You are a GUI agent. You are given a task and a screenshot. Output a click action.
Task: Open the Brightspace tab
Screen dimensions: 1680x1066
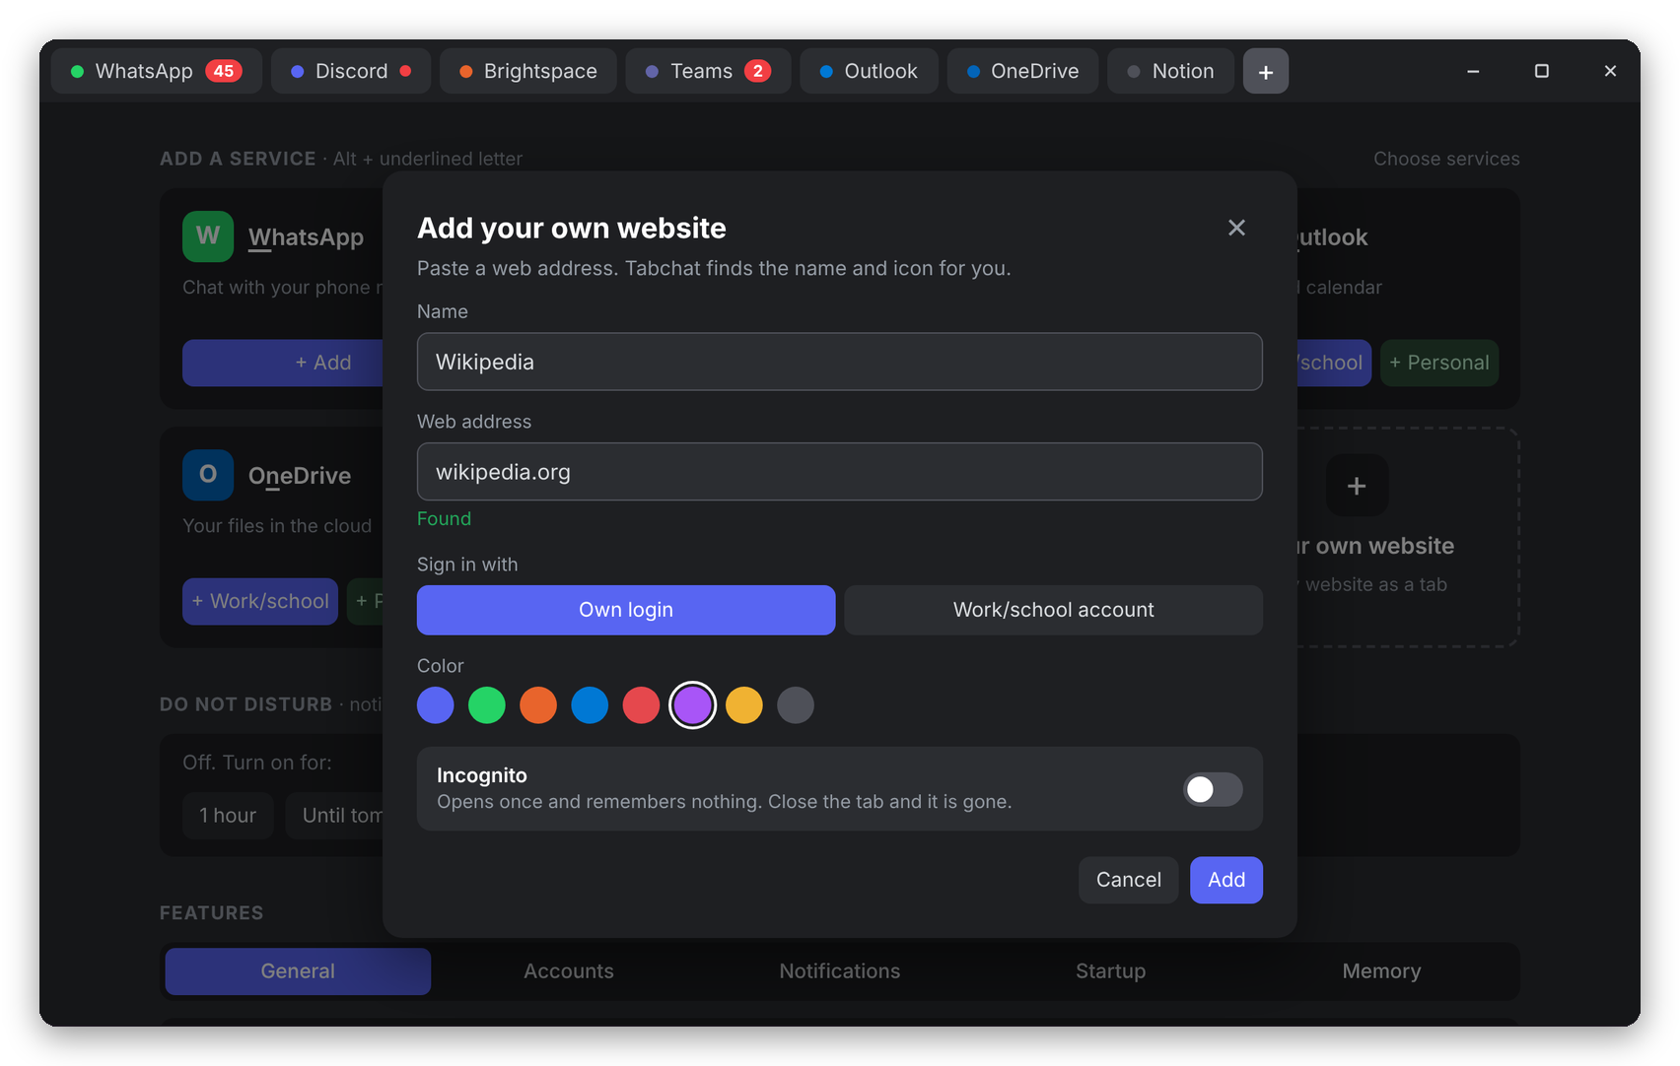(x=528, y=71)
